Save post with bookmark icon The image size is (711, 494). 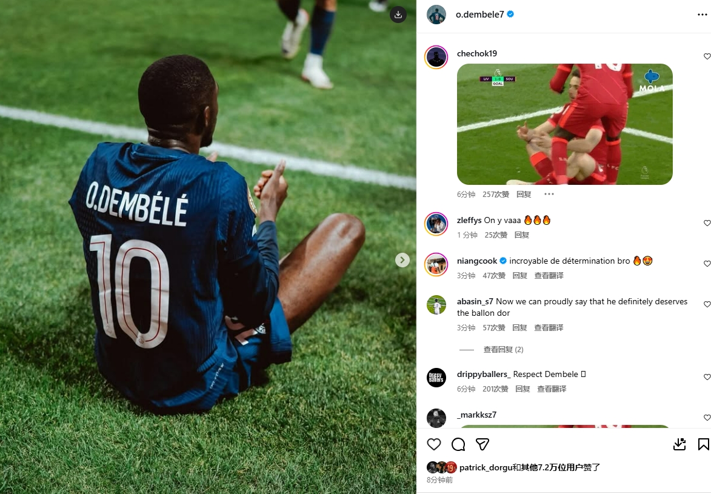click(703, 444)
